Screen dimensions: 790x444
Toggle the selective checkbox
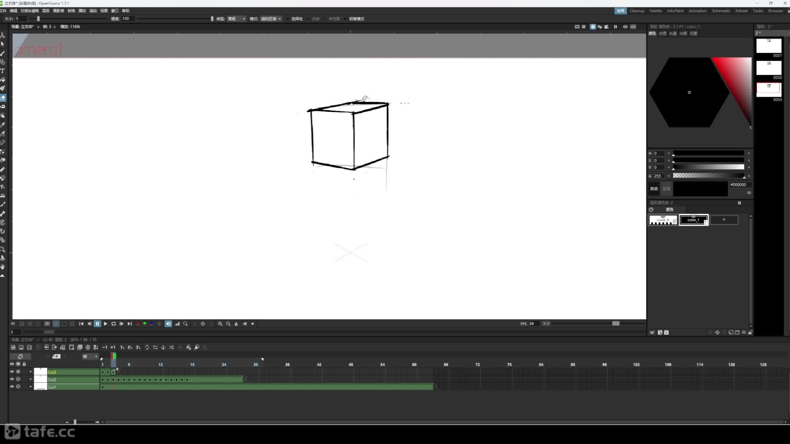(x=287, y=19)
